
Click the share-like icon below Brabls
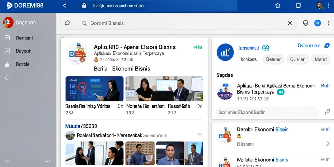pyautogui.click(x=7, y=78)
